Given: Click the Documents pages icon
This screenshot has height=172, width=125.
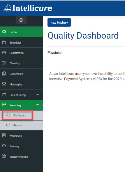Looking at the screenshot, I should 4,74.
